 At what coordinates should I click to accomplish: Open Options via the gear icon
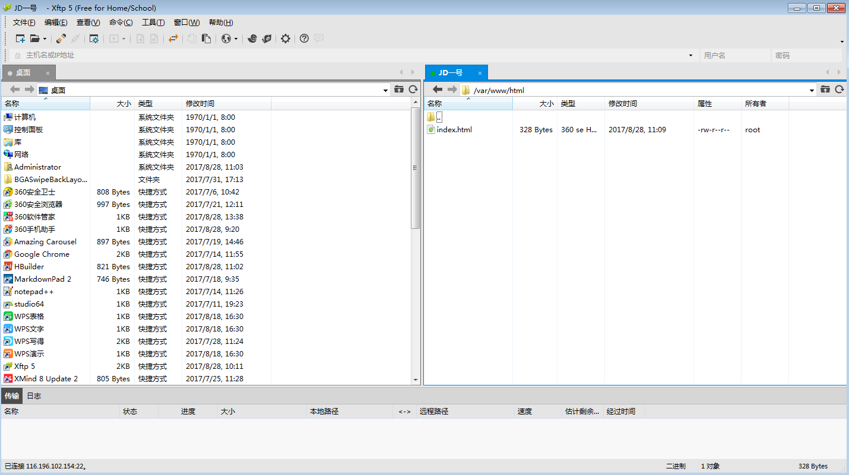[286, 39]
